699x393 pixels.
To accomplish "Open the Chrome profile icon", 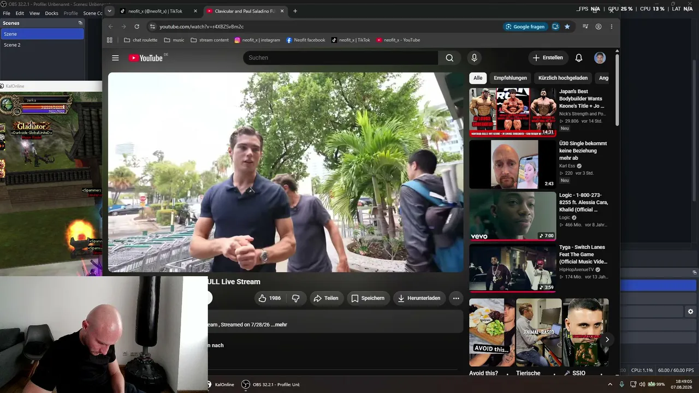I will tap(599, 26).
